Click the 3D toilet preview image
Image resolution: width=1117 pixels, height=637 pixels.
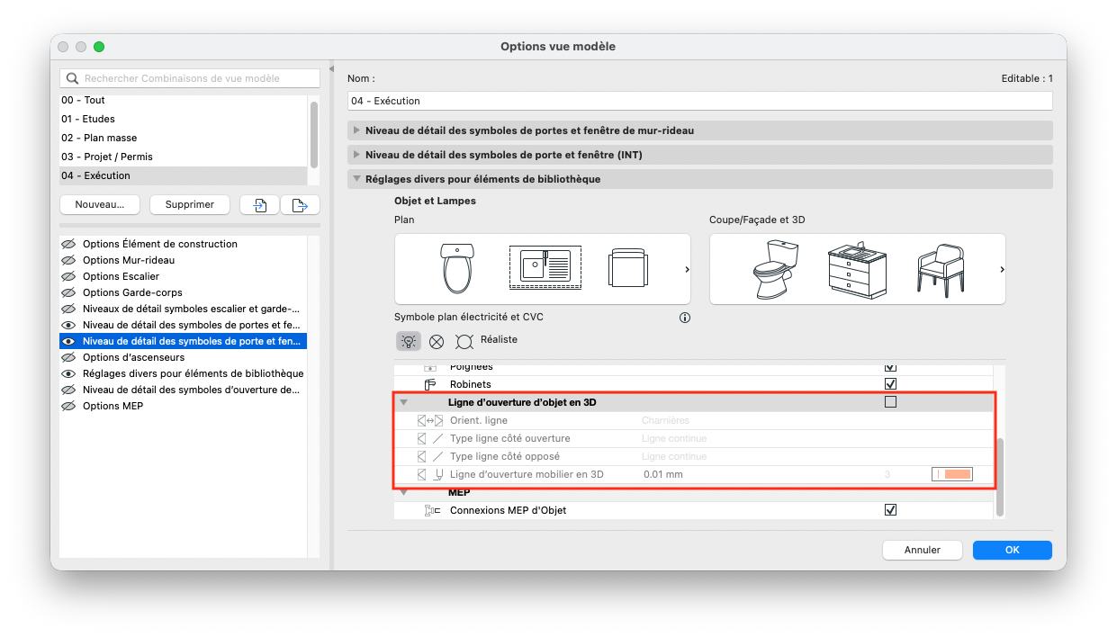point(774,268)
